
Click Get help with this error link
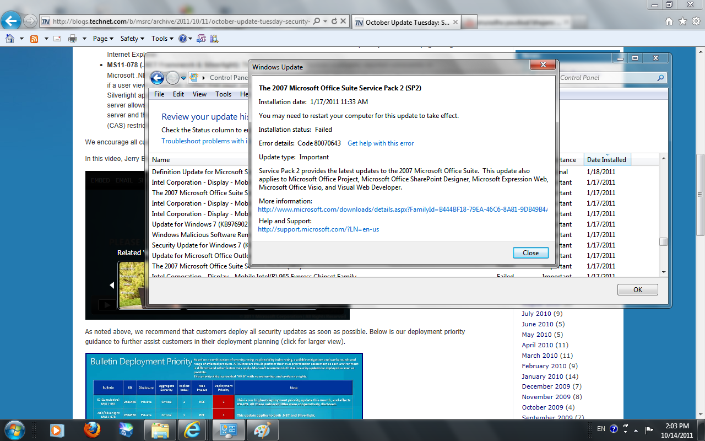(x=381, y=143)
